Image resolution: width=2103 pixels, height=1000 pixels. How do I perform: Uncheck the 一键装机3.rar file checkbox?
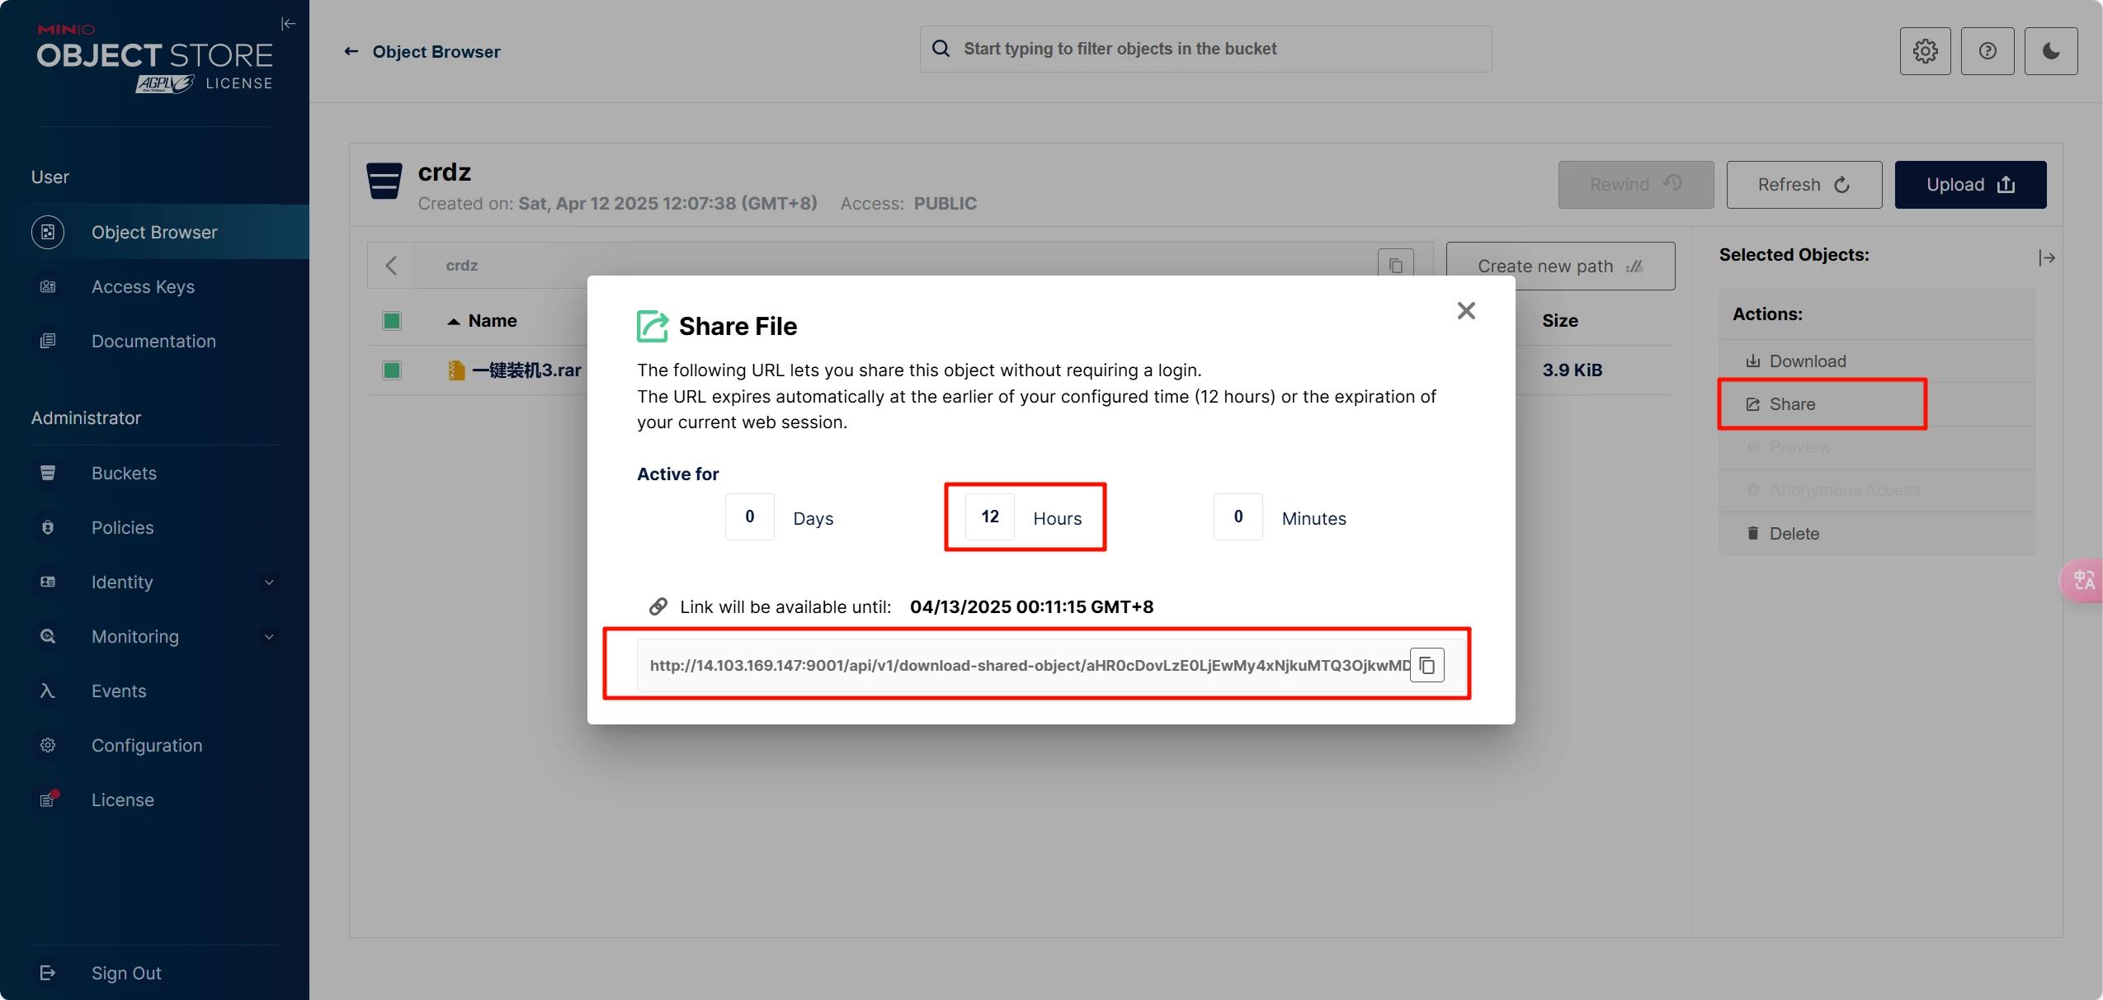(392, 370)
